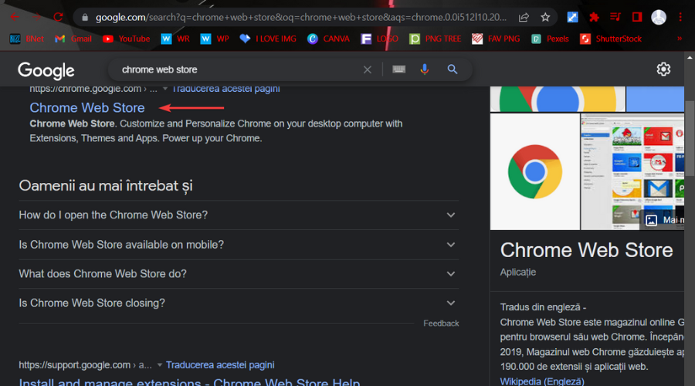Open the on-screen keyboard input tool
This screenshot has width=695, height=386.
(x=399, y=69)
